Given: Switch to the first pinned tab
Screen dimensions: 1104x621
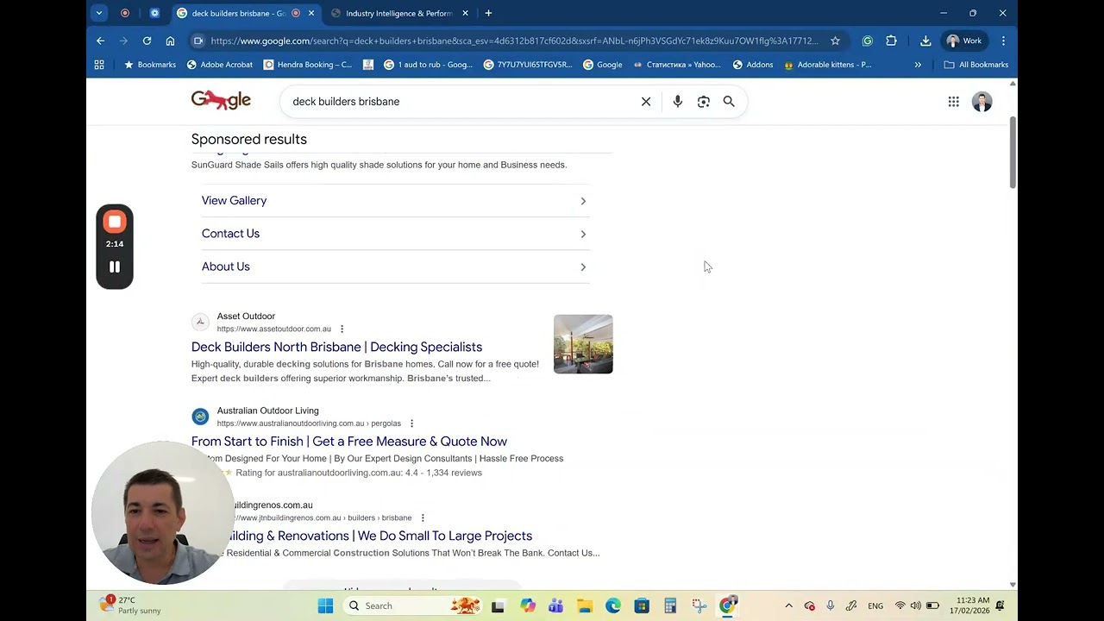Looking at the screenshot, I should 125,13.
